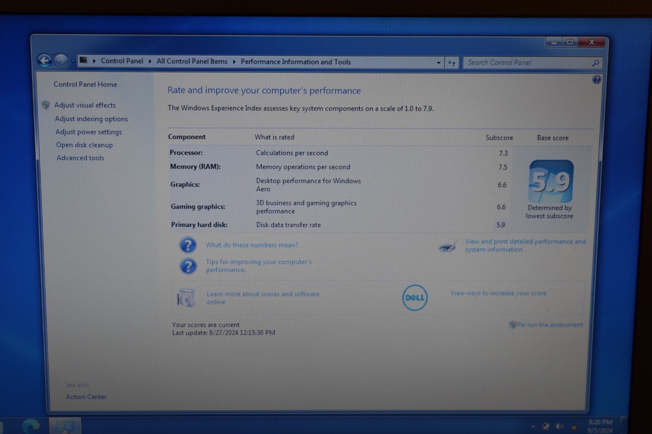This screenshot has height=434, width=652.
Task: Open View ways to increase your score
Action: [x=498, y=293]
